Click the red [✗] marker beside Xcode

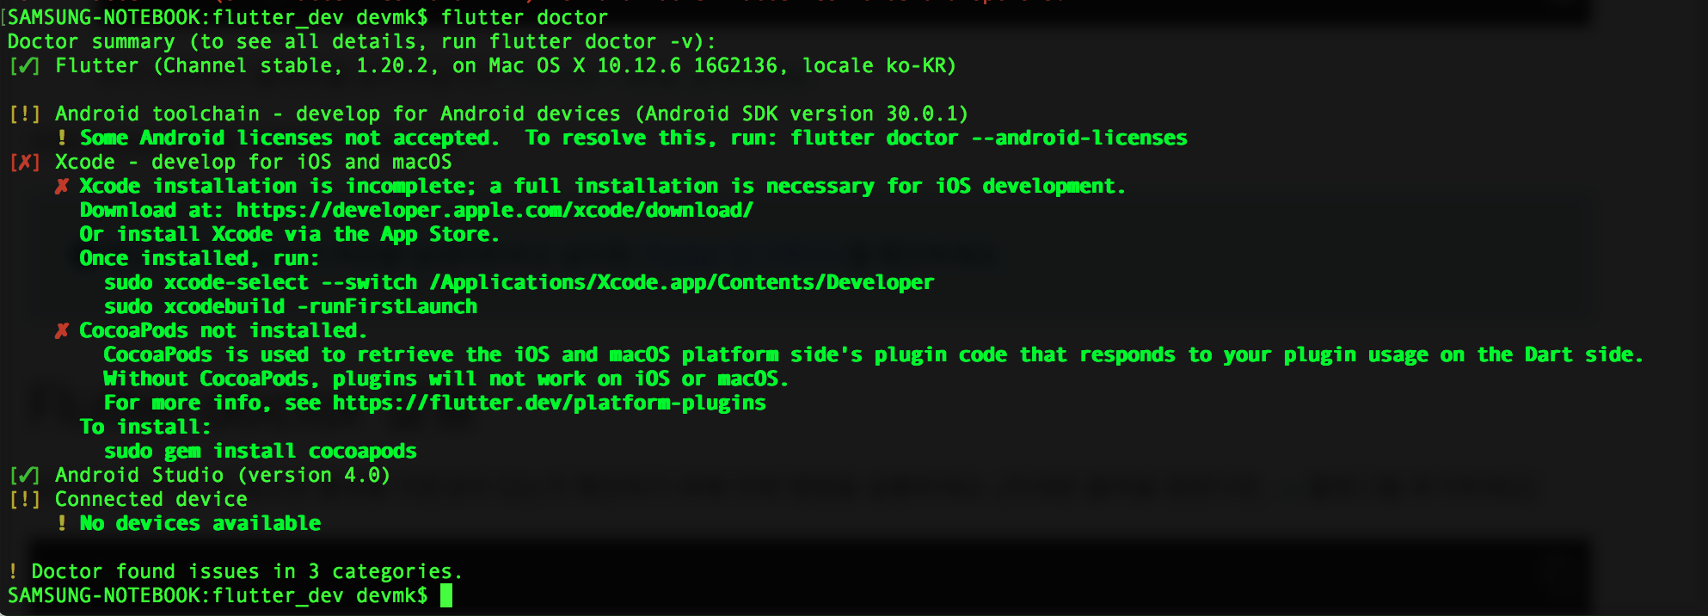(26, 163)
